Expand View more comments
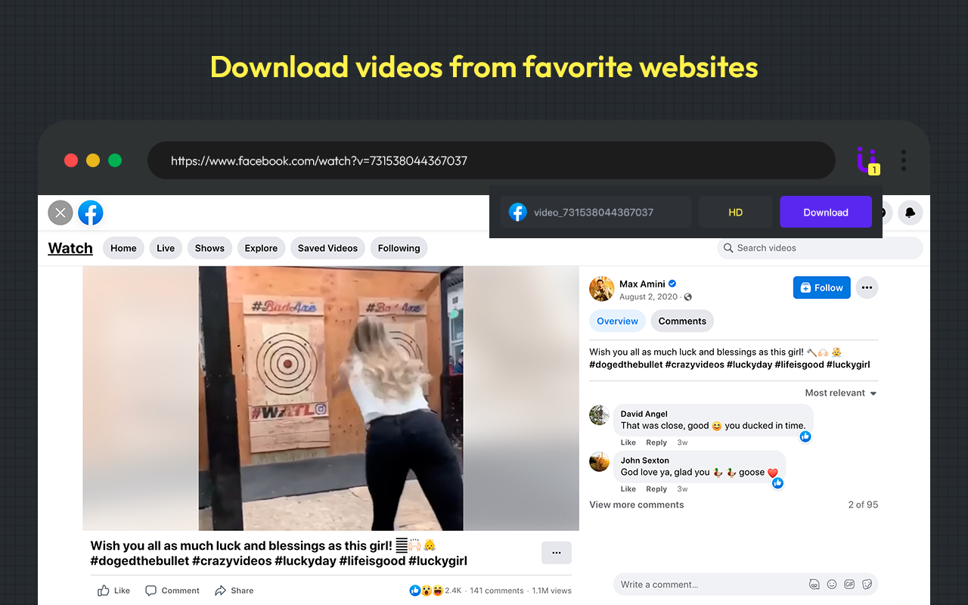Screen dimensions: 968x605 tap(636, 504)
